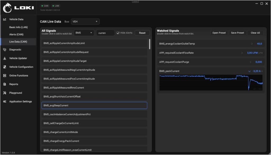The height and width of the screenshot is (155, 271).
Task: Select BMS_acRippleCurrentAmplitudeRequest signal
Action: (x=94, y=52)
